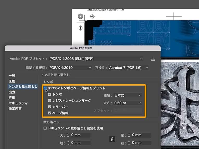Uncheck the カラーバー checkbox
Screen dimensions: 199x149
pos(49,107)
